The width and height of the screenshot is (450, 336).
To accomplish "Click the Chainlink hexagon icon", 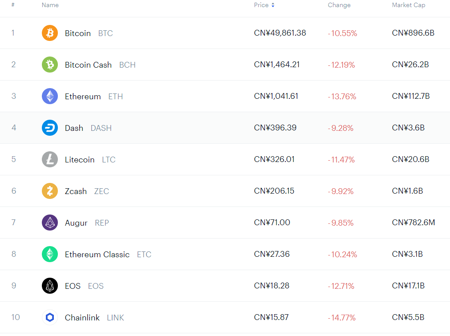I will (x=50, y=317).
